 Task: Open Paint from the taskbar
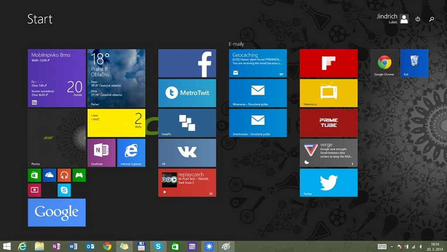coord(226,246)
